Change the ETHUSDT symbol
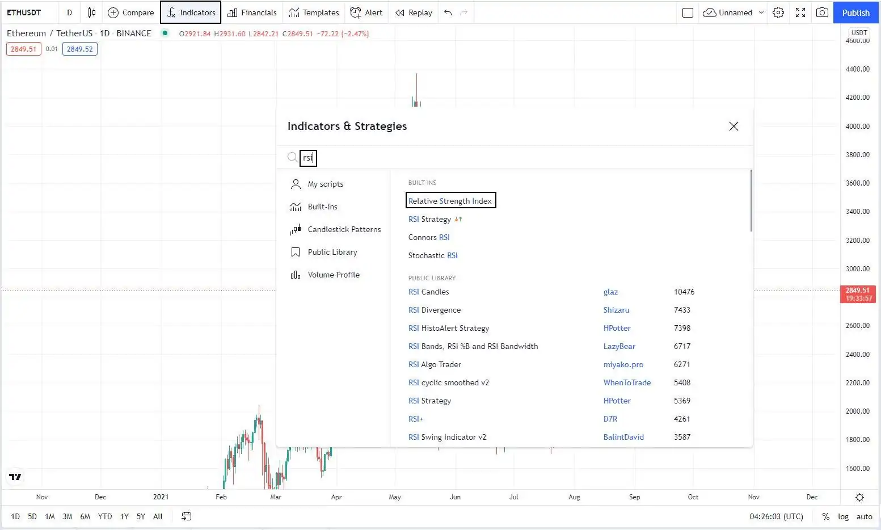 (24, 12)
